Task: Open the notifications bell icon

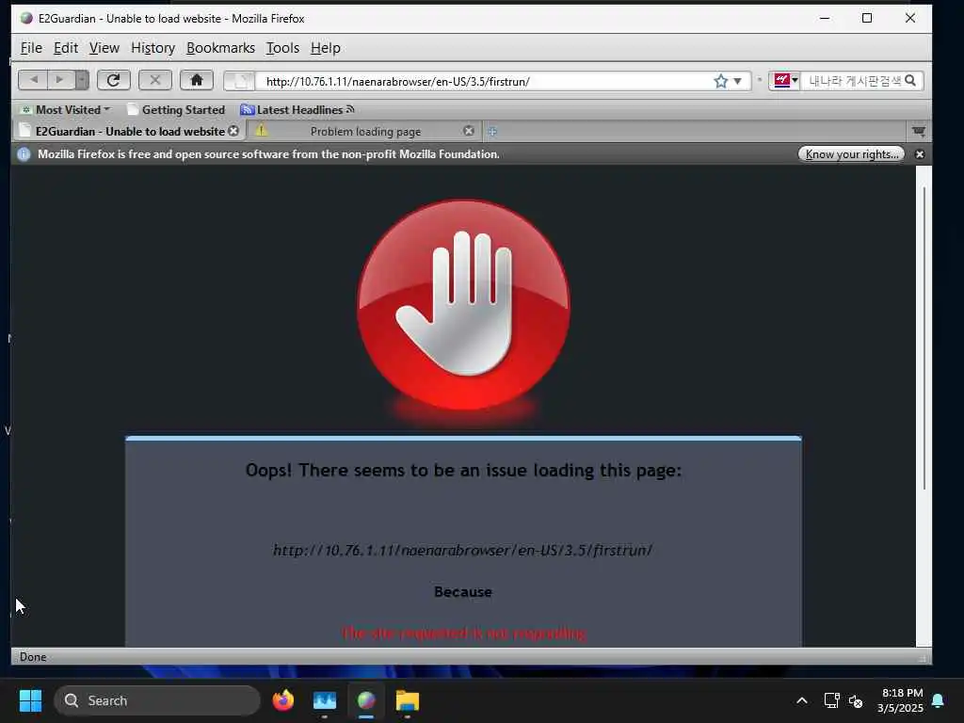Action: [x=939, y=700]
